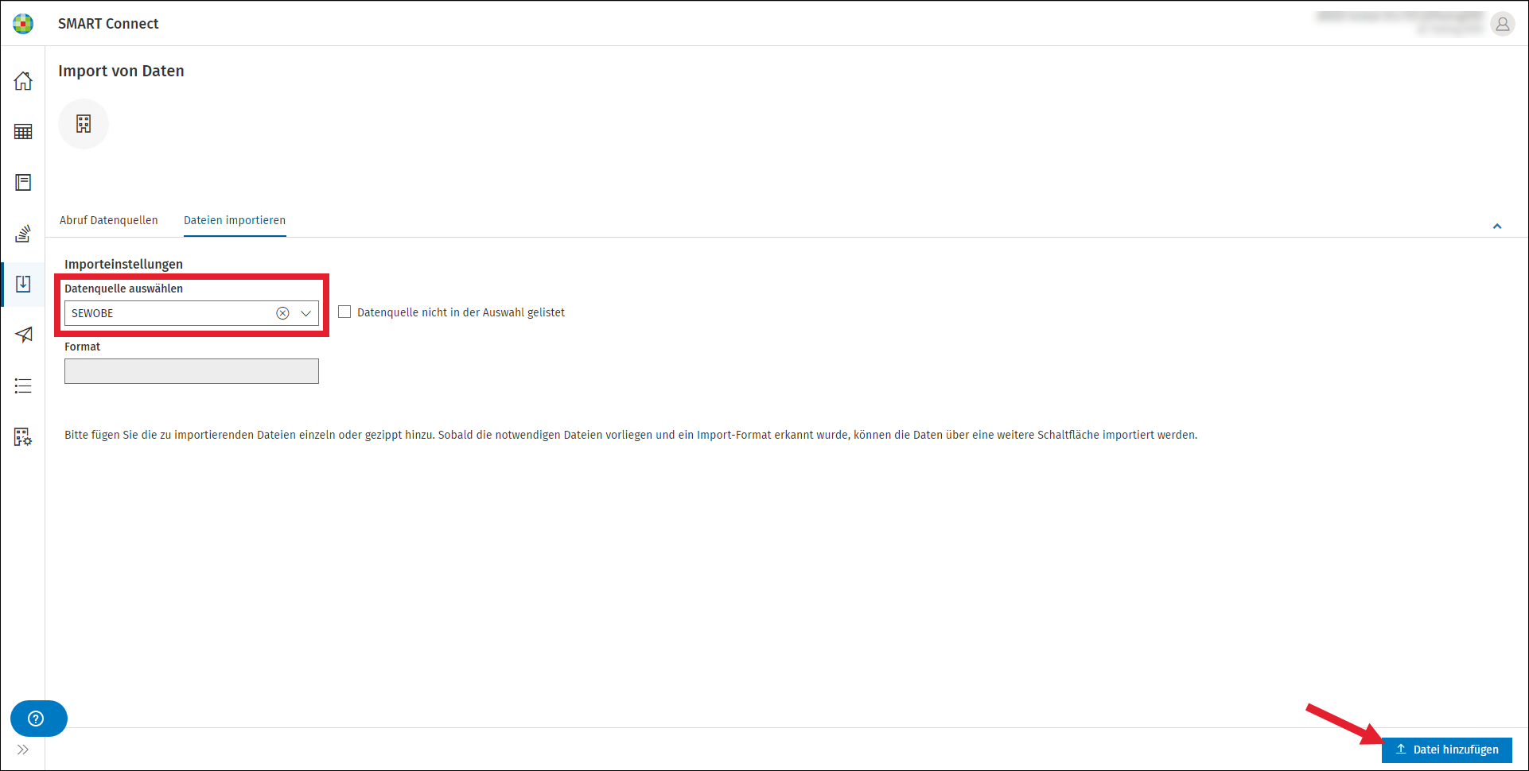Open the home icon in sidebar
Screen dimensions: 1529x771
(x=23, y=81)
